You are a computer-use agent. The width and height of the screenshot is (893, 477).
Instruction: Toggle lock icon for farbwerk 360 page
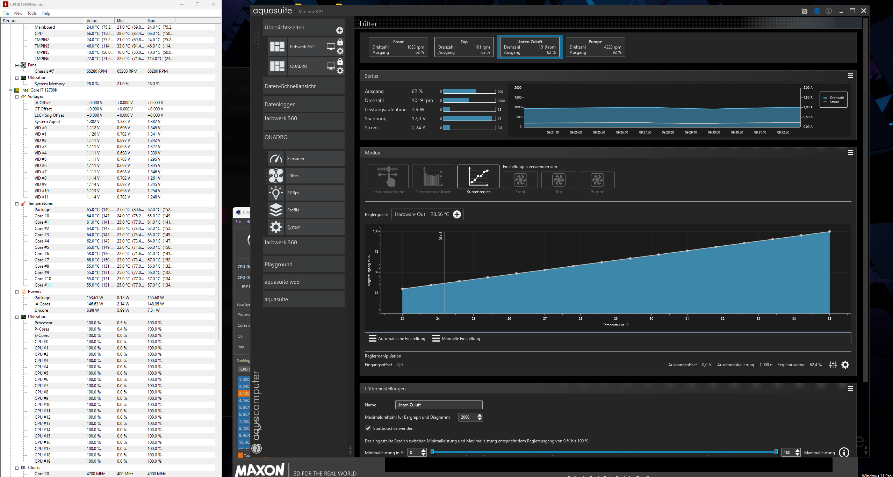pos(340,42)
